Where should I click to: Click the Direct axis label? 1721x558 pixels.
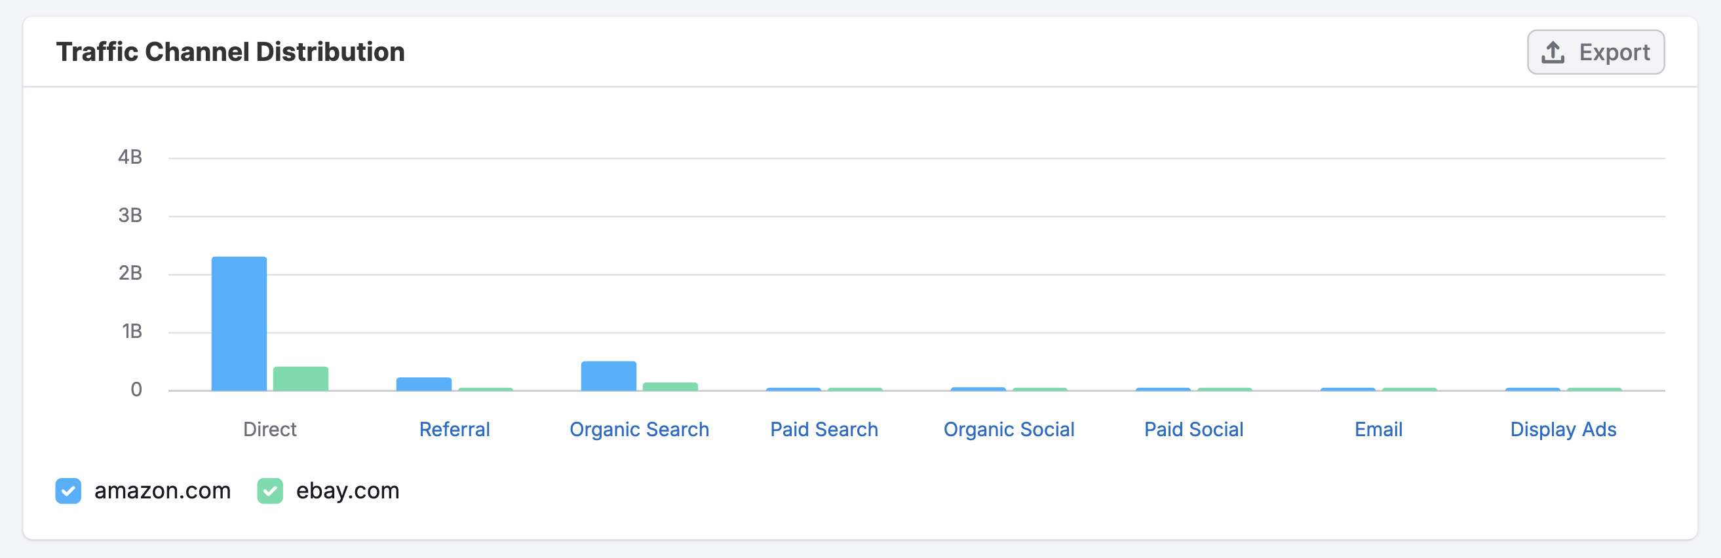(269, 429)
